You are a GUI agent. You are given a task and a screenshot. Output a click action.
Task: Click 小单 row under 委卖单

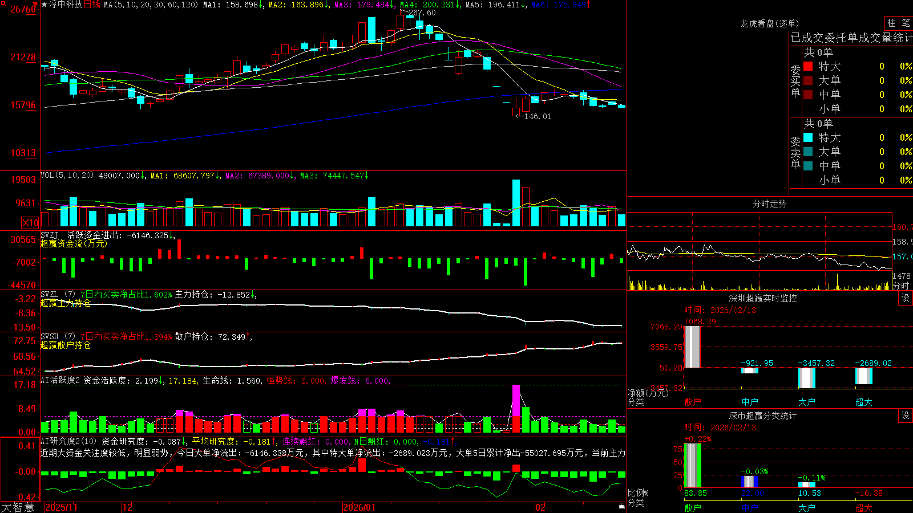[858, 180]
